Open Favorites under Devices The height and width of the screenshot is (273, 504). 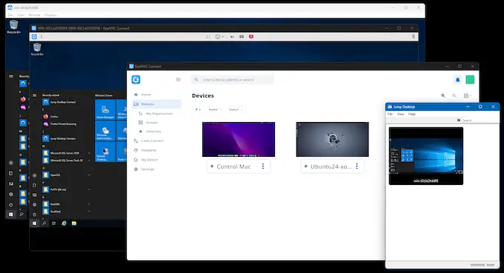pos(150,132)
